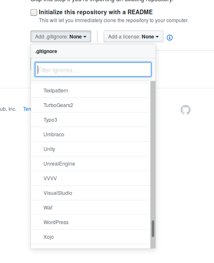Select Unity gitignore template
Screen dimensions: 214x263
pos(91,149)
